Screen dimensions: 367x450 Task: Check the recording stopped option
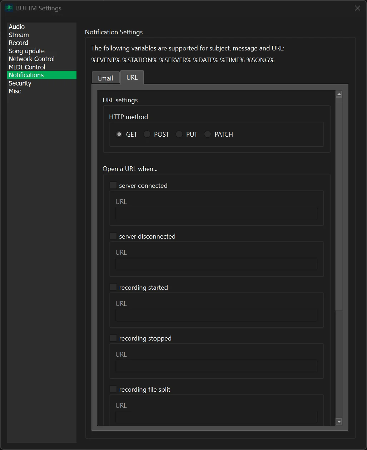(113, 338)
